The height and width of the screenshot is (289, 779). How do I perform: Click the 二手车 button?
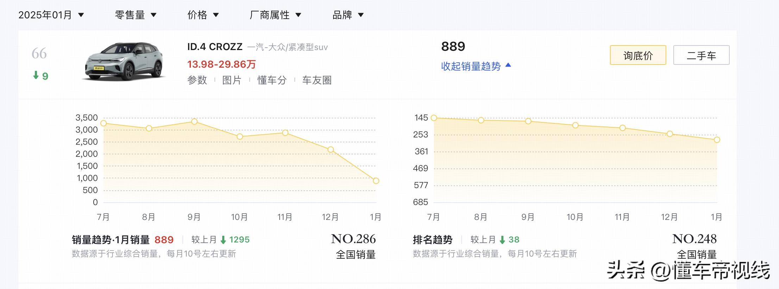click(x=701, y=55)
